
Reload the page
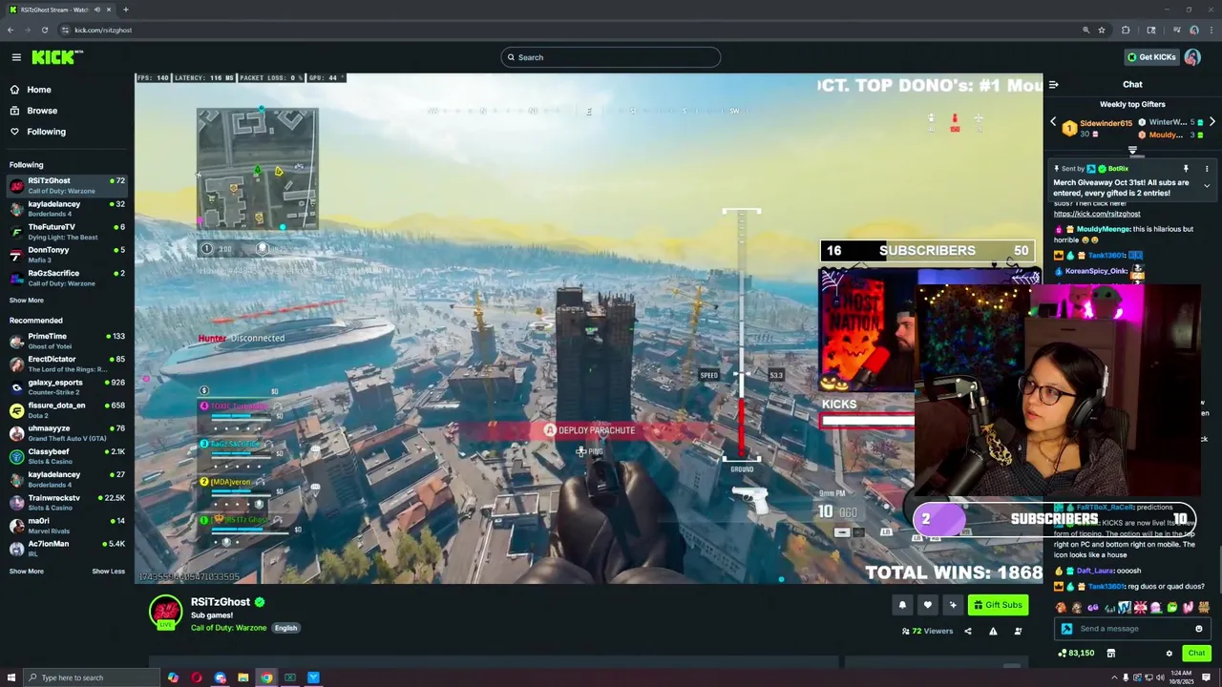pos(44,30)
